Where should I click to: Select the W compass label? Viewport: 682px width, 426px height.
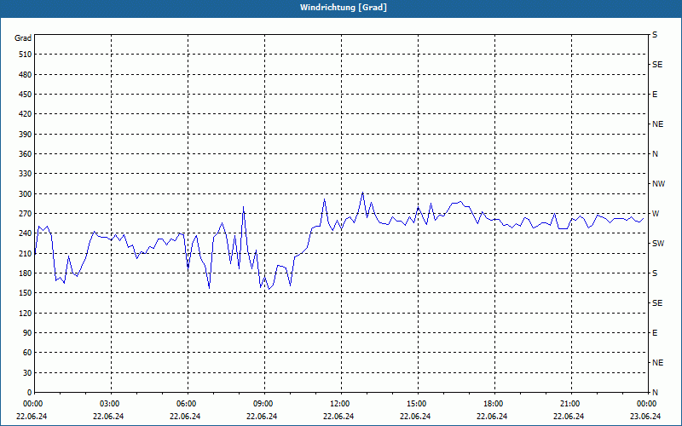656,214
